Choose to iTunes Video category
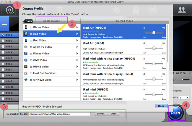This screenshot has width=192, height=126. coord(52,54)
